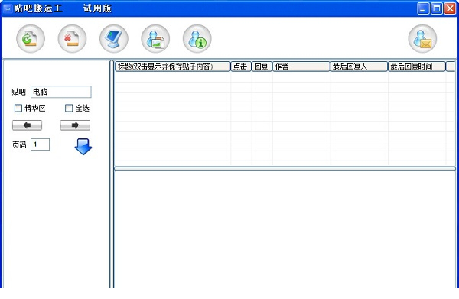
Task: Go to next page with right arrow button
Action: [75, 125]
